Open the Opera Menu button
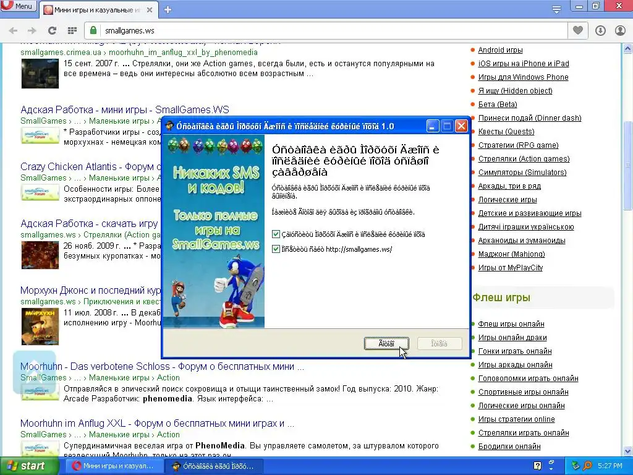The height and width of the screenshot is (475, 633). click(18, 6)
